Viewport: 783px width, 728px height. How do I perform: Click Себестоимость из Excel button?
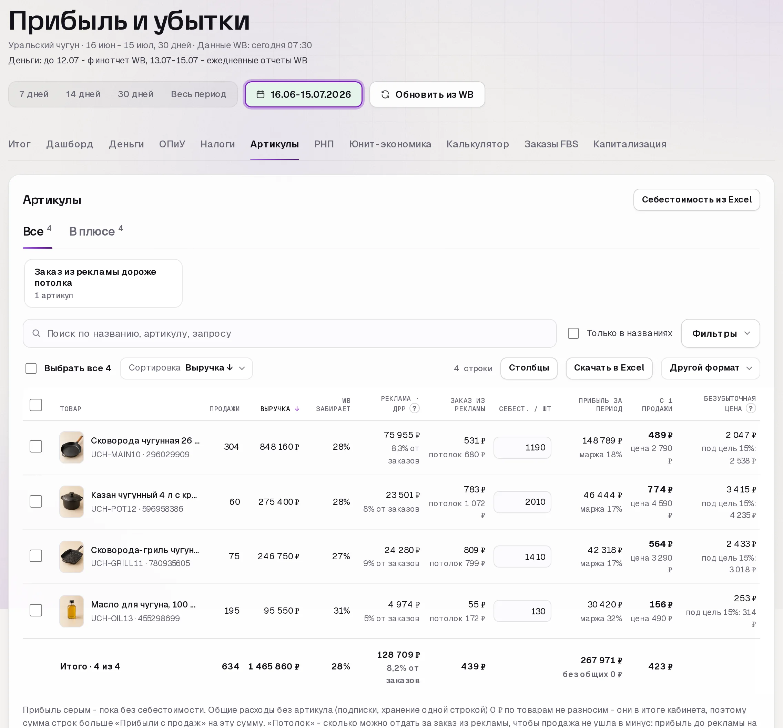(697, 199)
